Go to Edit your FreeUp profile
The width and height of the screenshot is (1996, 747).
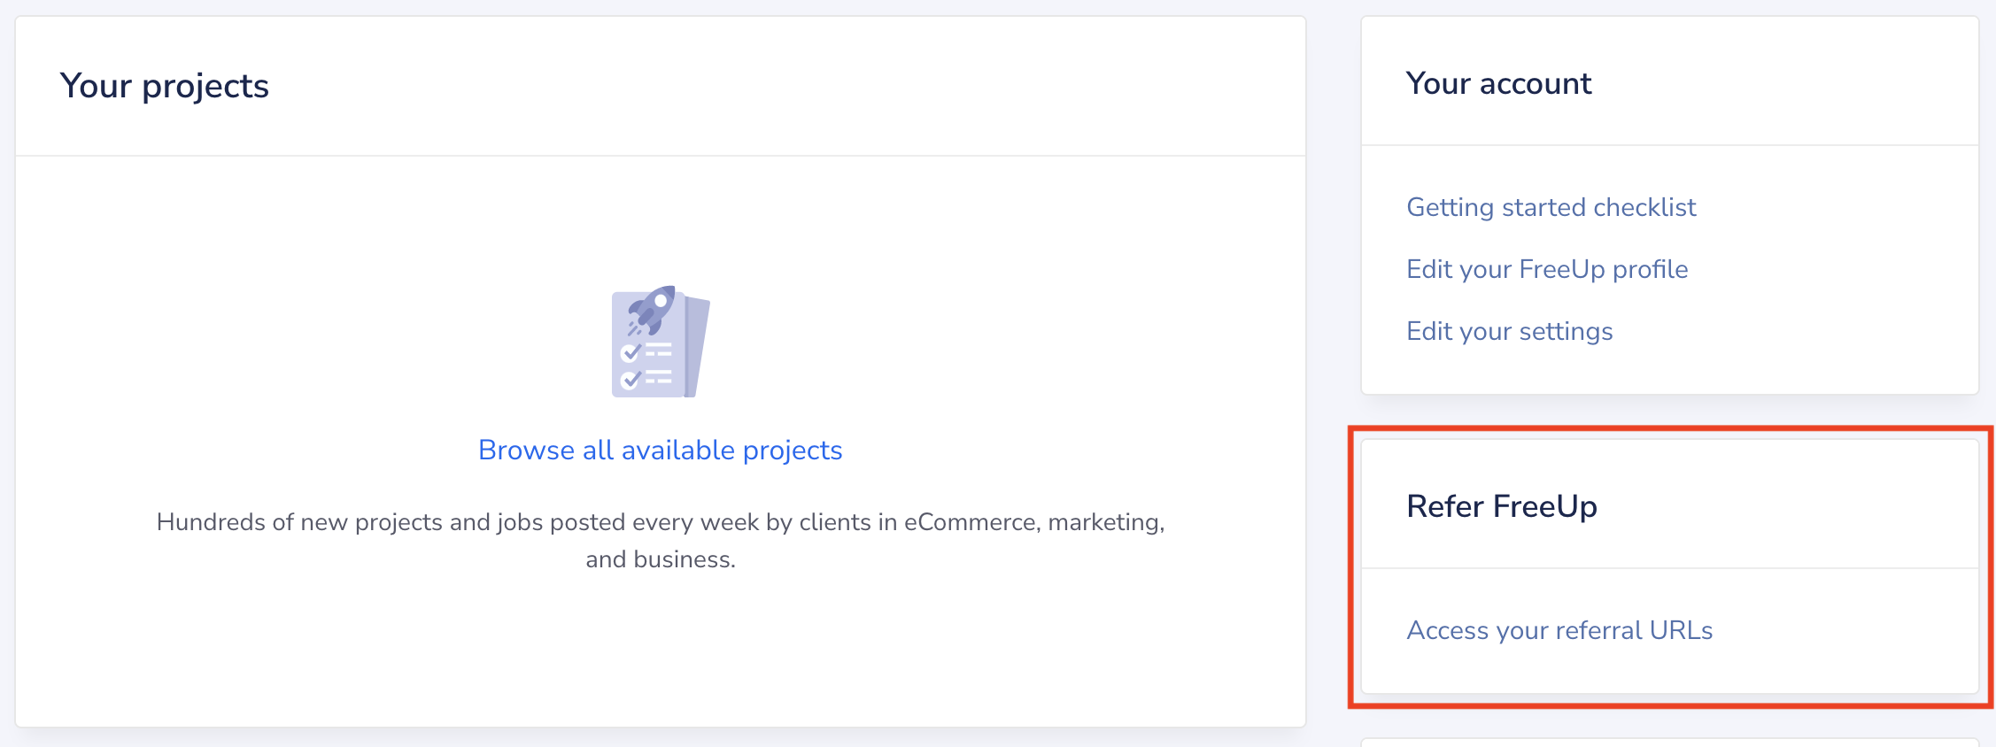coord(1547,269)
